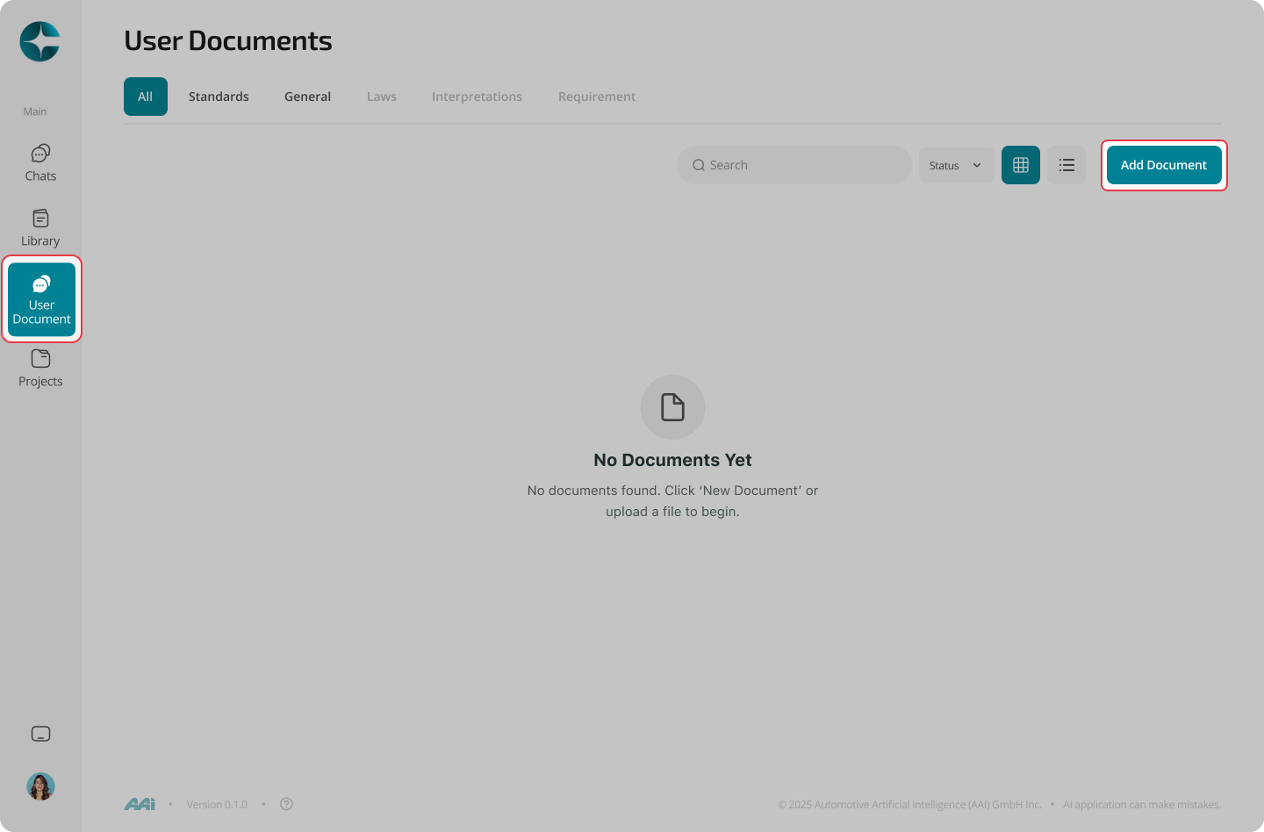This screenshot has width=1264, height=832.
Task: Click the copyright notice in the footer
Action: 909,805
